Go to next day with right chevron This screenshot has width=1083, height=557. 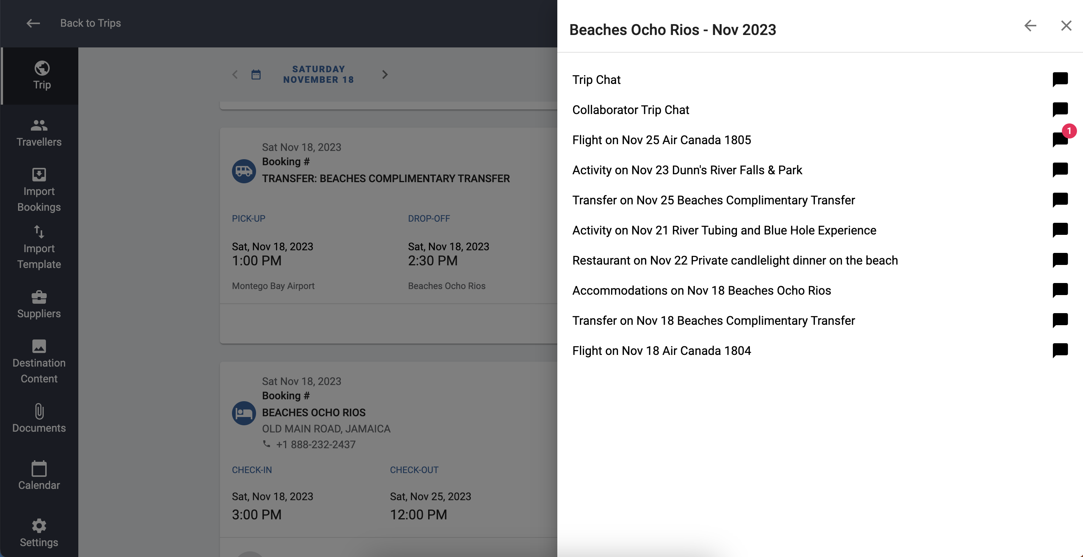tap(385, 75)
